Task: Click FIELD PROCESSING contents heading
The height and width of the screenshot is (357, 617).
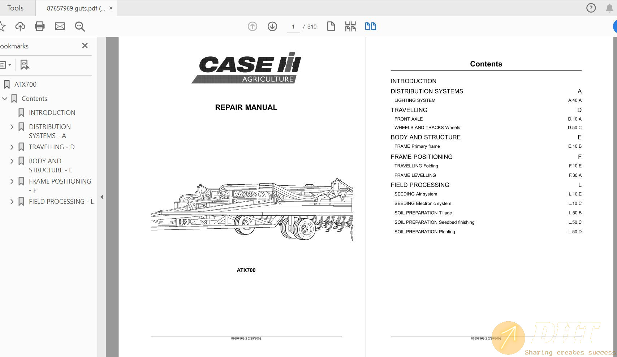Action: point(420,185)
